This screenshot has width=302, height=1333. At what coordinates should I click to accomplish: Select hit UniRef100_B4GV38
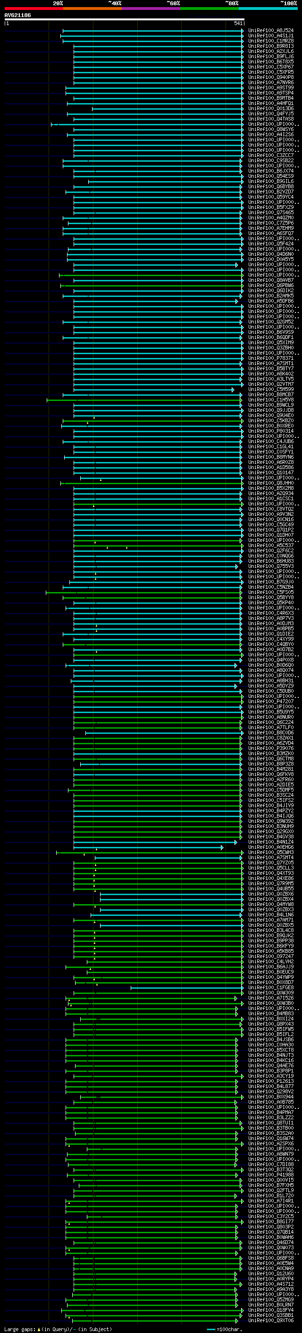pyautogui.click(x=271, y=836)
